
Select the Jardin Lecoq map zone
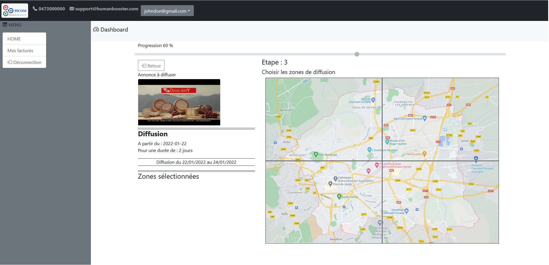click(324, 202)
